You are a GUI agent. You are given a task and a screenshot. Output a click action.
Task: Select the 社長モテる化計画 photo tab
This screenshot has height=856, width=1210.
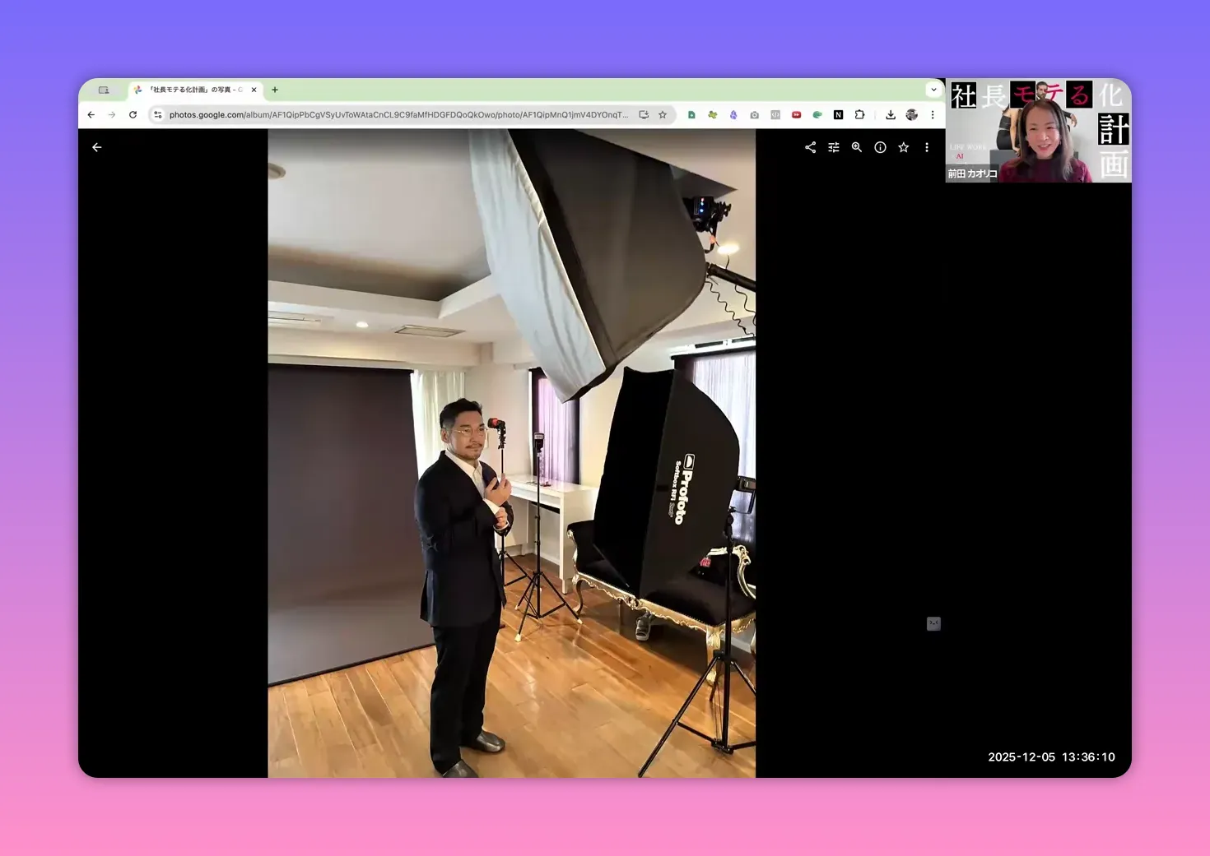194,90
